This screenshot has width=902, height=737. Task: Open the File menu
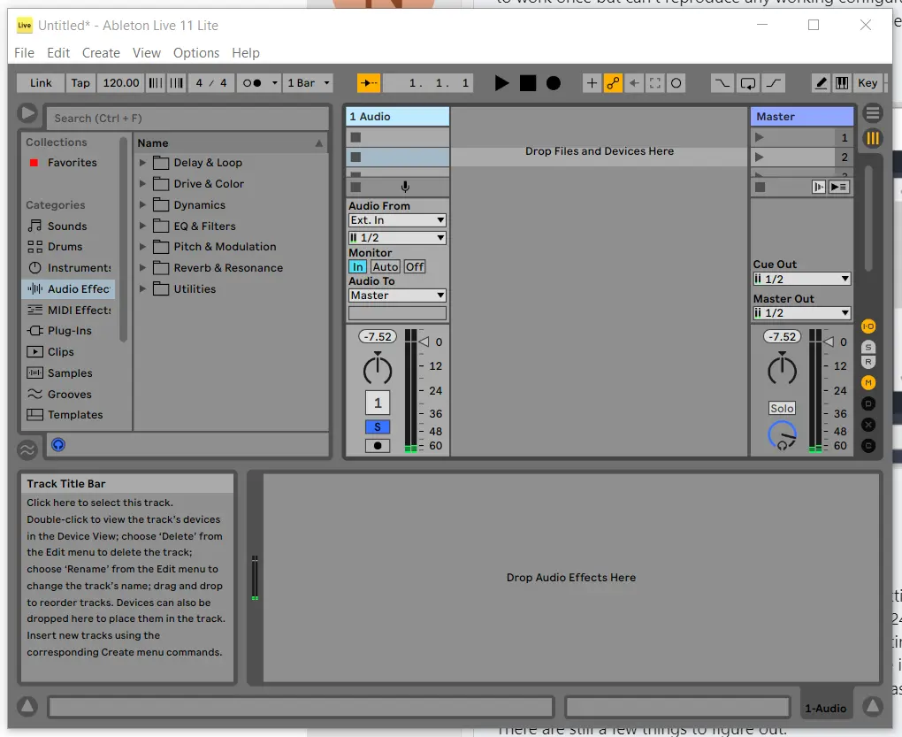[x=24, y=53]
